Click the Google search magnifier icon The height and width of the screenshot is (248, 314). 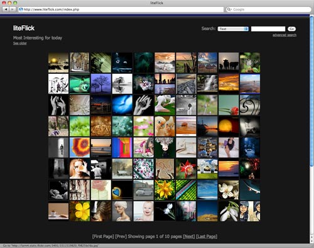point(229,9)
